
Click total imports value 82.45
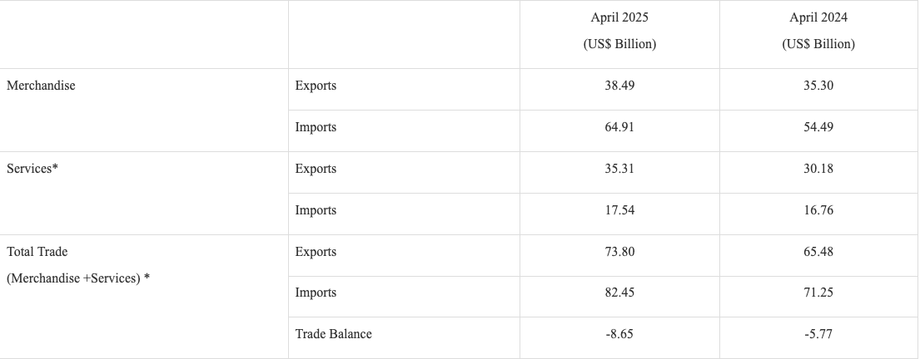pos(619,293)
